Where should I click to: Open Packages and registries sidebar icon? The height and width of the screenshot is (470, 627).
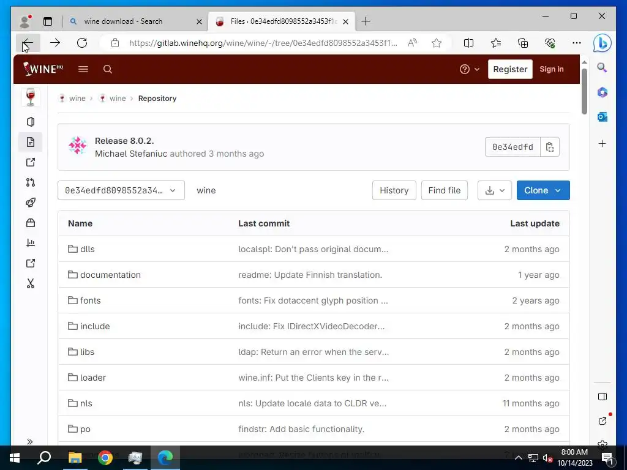31,223
